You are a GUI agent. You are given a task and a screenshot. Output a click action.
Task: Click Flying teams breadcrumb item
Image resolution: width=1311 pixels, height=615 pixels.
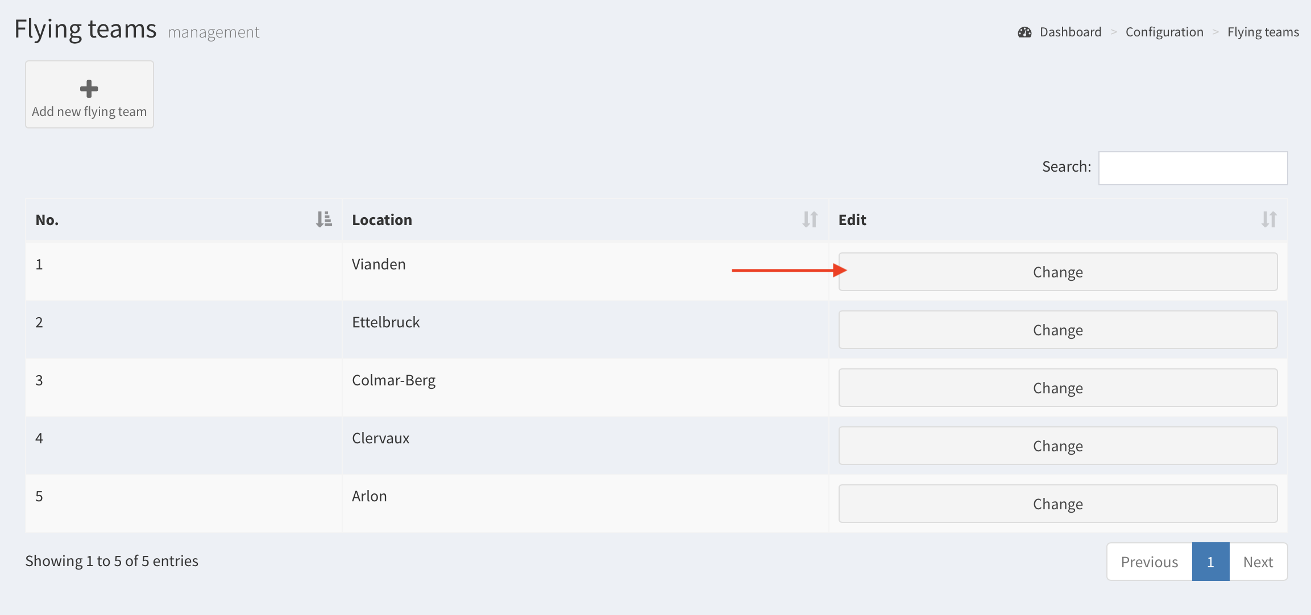point(1263,32)
